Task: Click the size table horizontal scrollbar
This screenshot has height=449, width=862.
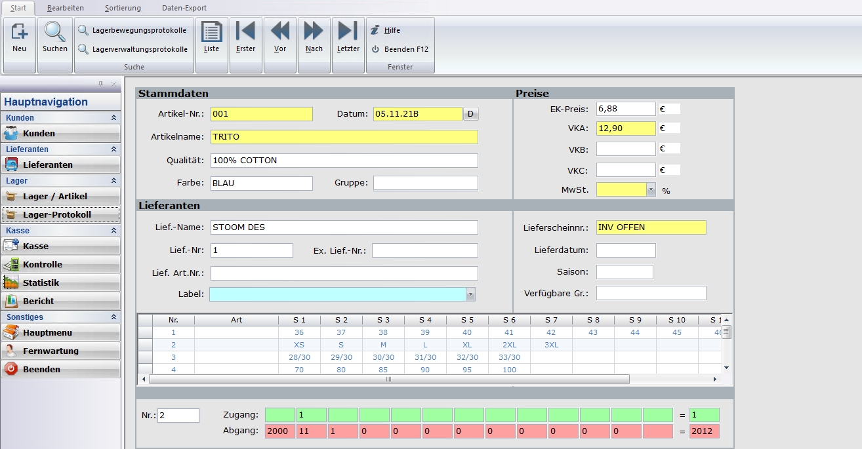Action: click(x=388, y=379)
